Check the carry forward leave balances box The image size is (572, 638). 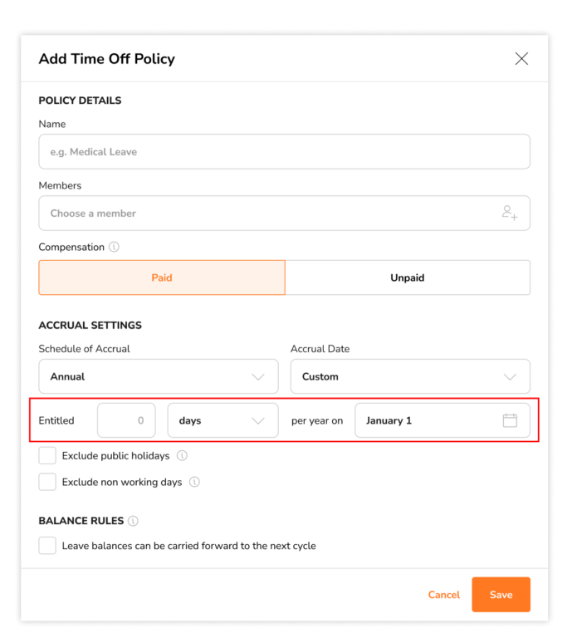click(x=47, y=546)
